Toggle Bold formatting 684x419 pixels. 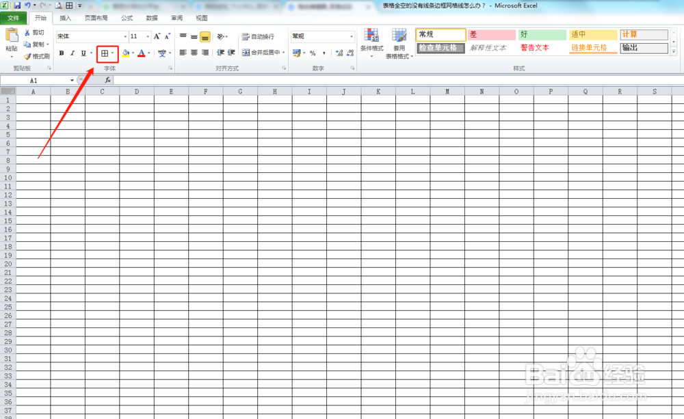62,53
